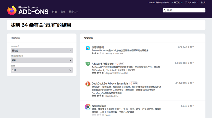Submit search with the arrow icon
The width and height of the screenshot is (212, 118).
point(203,11)
